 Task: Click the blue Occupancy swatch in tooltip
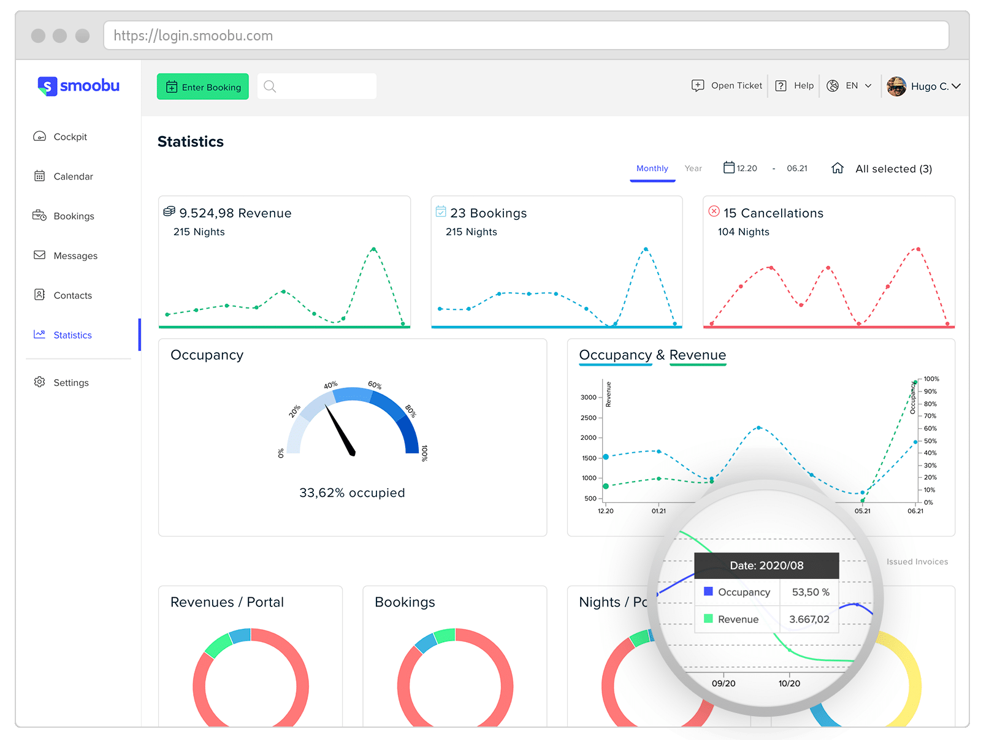coord(708,591)
